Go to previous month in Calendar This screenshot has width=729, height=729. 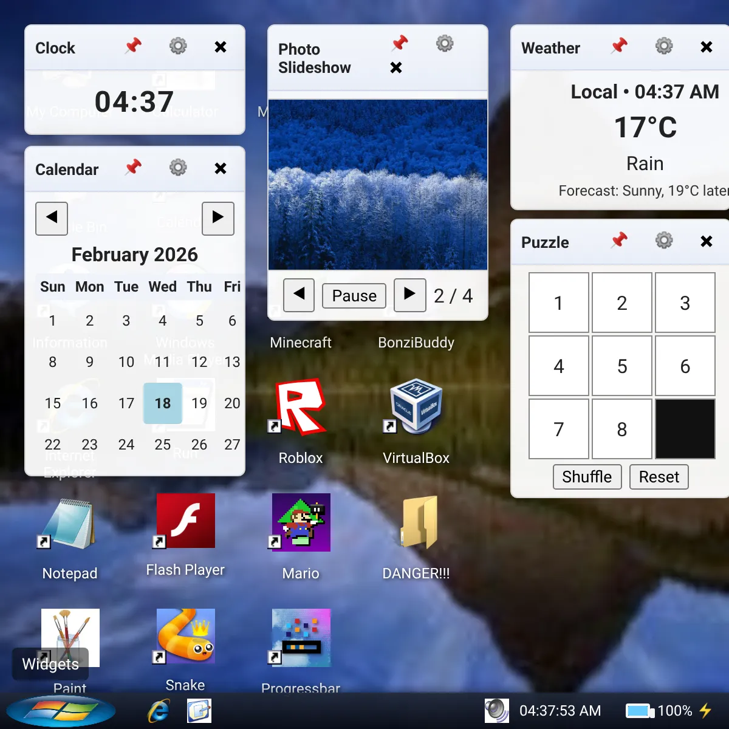pyautogui.click(x=52, y=218)
